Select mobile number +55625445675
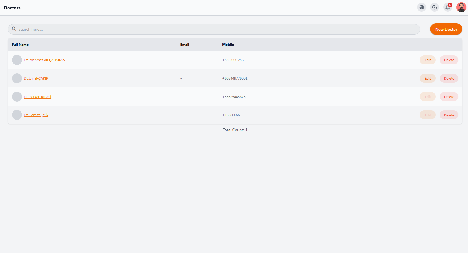This screenshot has height=253, width=468. tap(234, 97)
